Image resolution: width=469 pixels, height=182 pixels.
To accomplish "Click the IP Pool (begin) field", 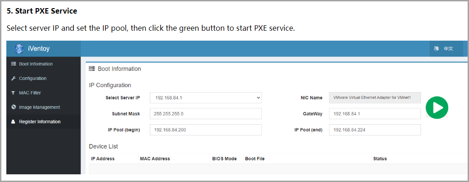I will pyautogui.click(x=206, y=130).
